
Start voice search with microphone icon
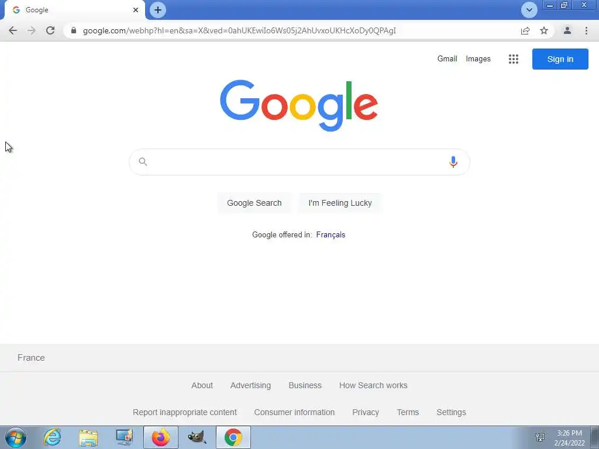(x=453, y=162)
